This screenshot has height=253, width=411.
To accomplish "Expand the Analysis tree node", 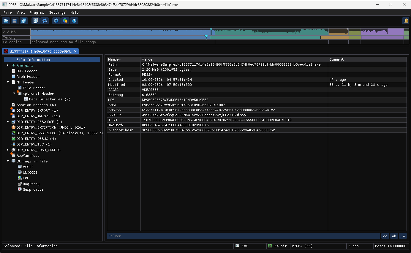I will [x=8, y=65].
